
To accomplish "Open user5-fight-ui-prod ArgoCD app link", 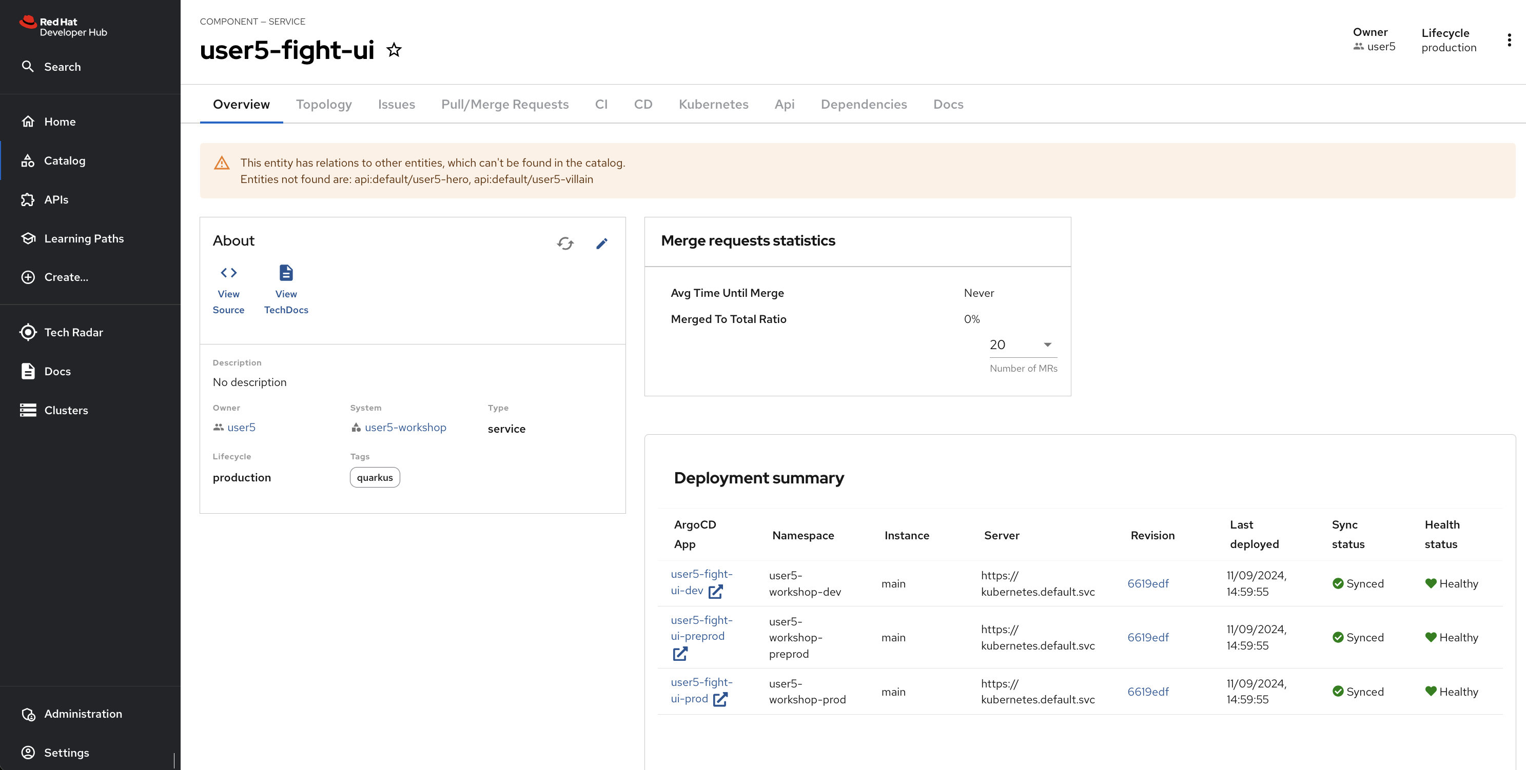I will [701, 690].
